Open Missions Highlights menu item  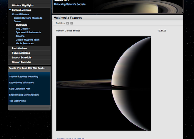[23, 5]
